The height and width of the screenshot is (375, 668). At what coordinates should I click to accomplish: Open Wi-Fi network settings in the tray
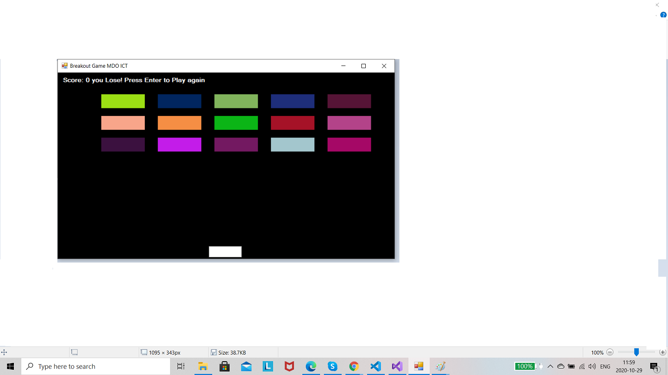point(582,366)
